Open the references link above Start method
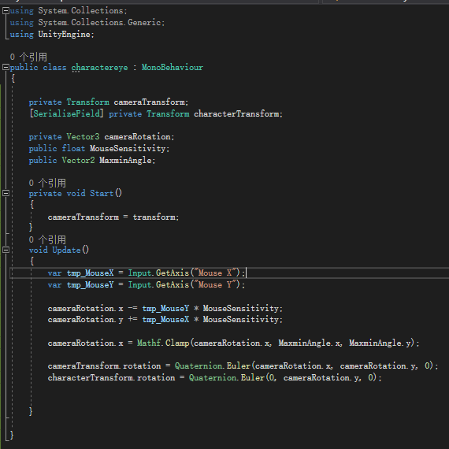 [47, 183]
